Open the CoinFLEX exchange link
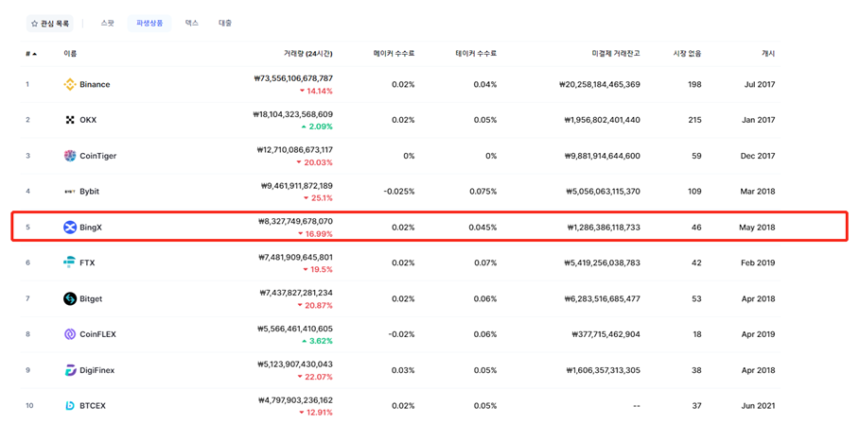 [97, 334]
